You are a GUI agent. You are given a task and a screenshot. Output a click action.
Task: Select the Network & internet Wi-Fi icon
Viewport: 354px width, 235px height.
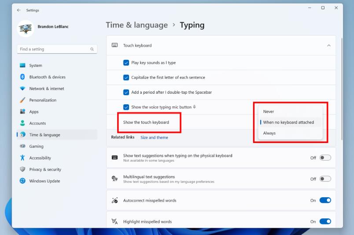(22, 88)
